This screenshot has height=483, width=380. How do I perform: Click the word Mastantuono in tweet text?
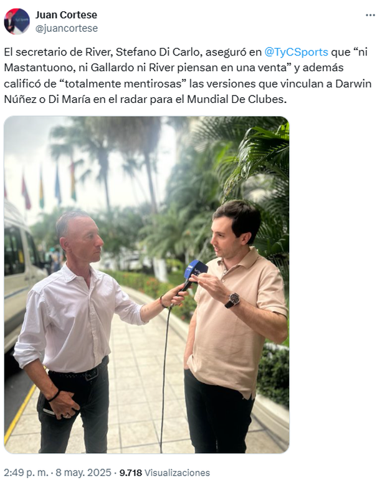click(40, 68)
